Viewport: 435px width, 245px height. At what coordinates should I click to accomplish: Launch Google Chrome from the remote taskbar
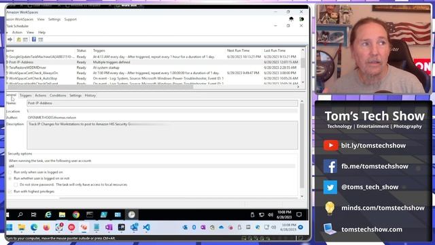(x=76, y=214)
